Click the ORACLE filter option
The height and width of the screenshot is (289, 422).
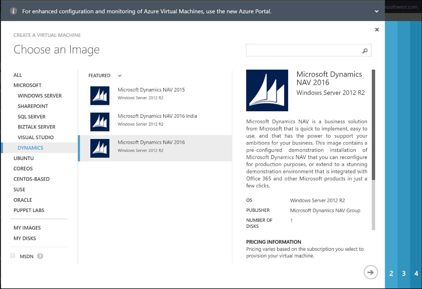point(23,200)
